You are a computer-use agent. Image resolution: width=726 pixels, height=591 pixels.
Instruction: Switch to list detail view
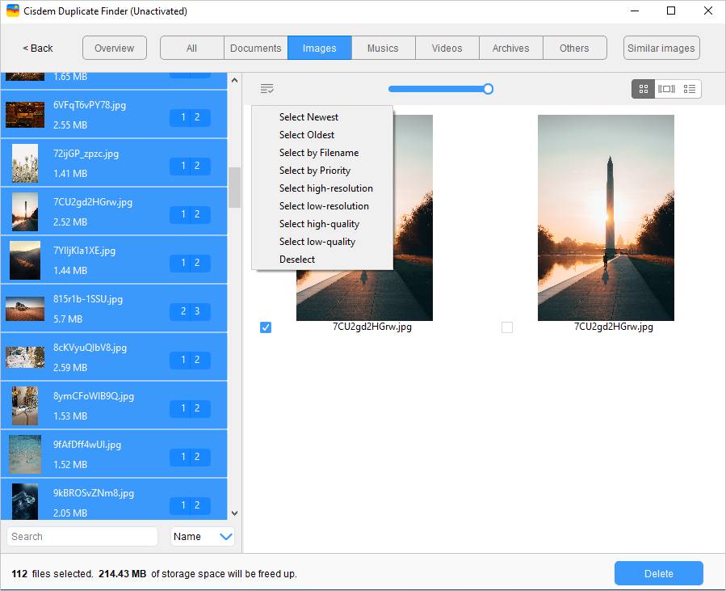click(690, 89)
